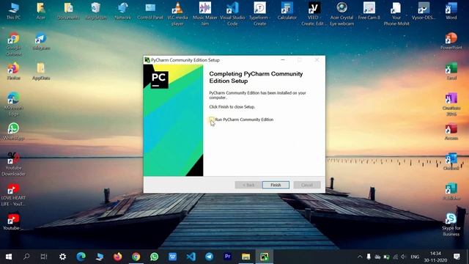Viewport: 469px width, 264px height.
Task: Select the Recycle Bin desktop icon
Action: [x=96, y=11]
